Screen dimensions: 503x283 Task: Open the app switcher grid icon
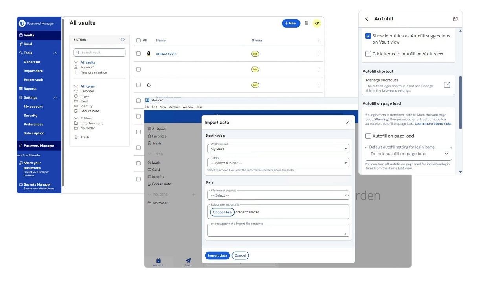click(307, 23)
